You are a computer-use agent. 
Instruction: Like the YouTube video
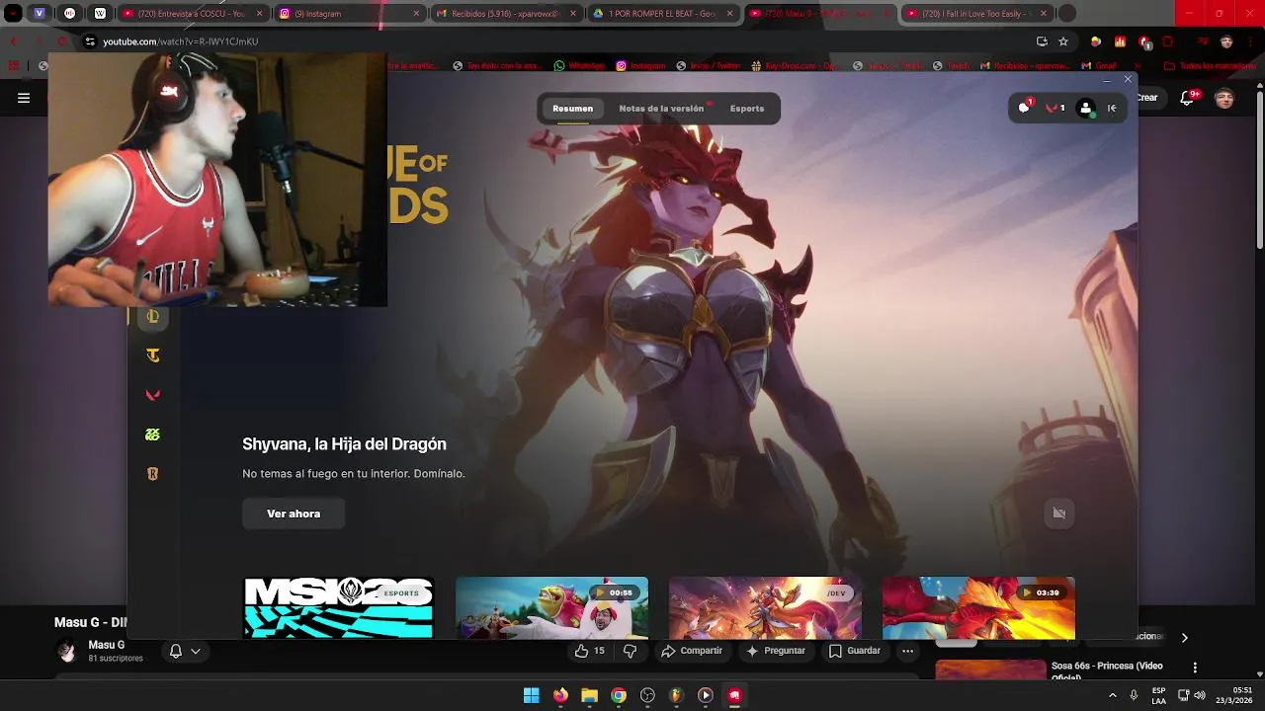(x=590, y=651)
